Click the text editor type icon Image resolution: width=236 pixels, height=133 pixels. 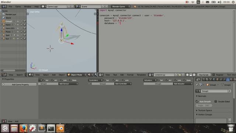[x=101, y=75]
